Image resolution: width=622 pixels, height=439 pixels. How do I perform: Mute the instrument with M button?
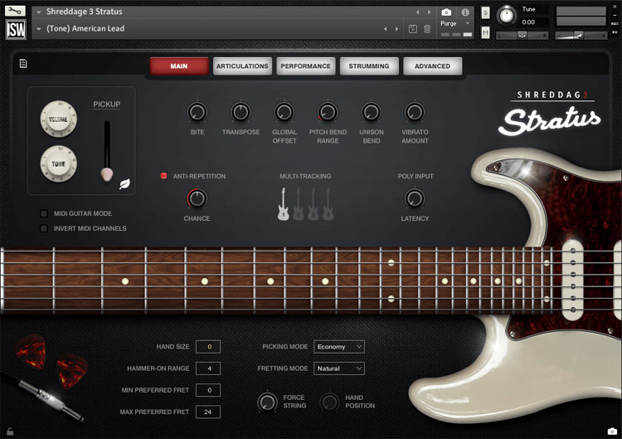coord(485,32)
